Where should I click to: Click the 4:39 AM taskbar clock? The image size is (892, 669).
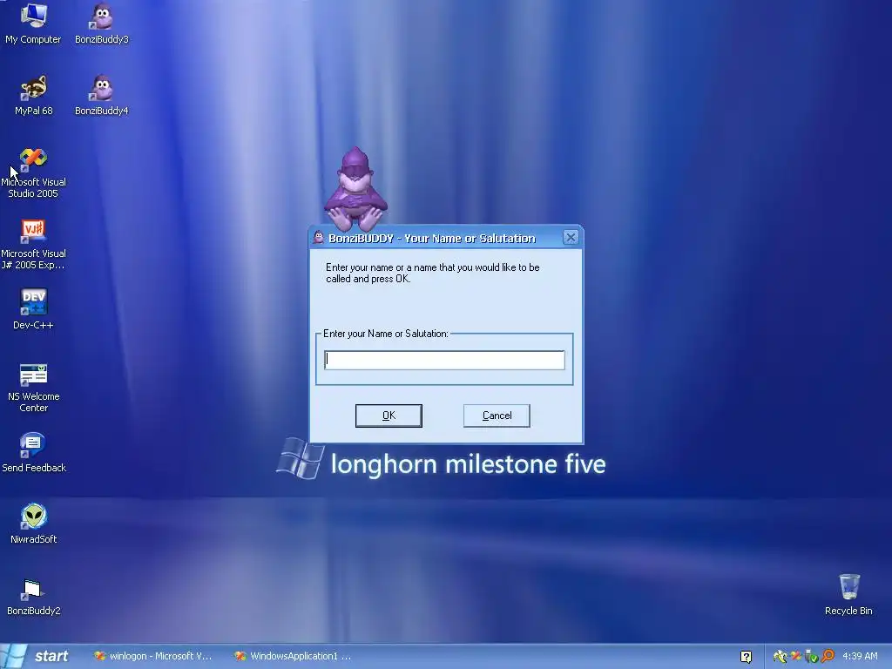(860, 656)
